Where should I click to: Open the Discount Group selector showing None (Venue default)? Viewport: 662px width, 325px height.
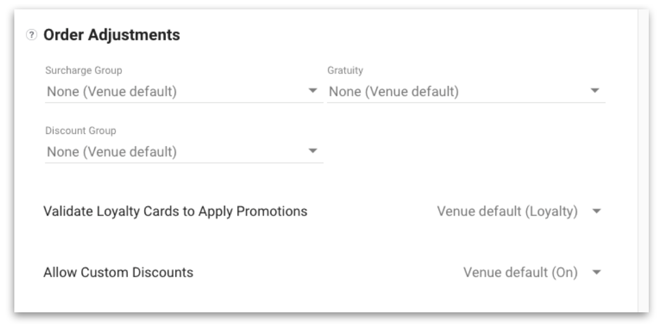tap(184, 151)
